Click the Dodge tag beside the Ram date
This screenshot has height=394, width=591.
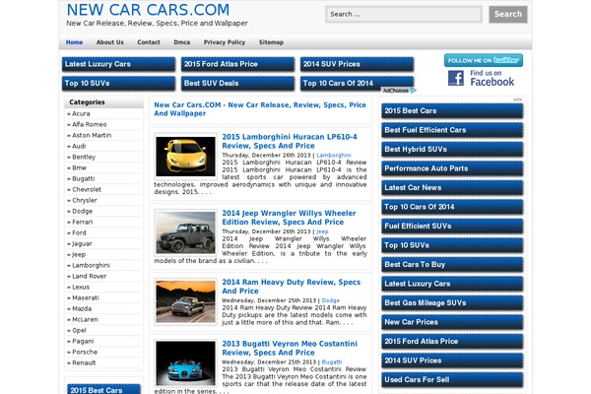331,300
